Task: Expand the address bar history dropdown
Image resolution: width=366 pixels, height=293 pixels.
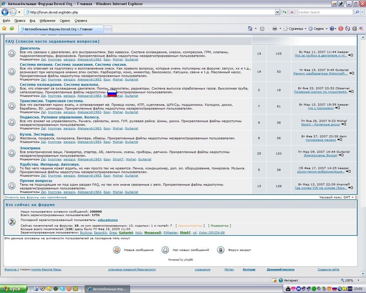Action: coord(277,12)
